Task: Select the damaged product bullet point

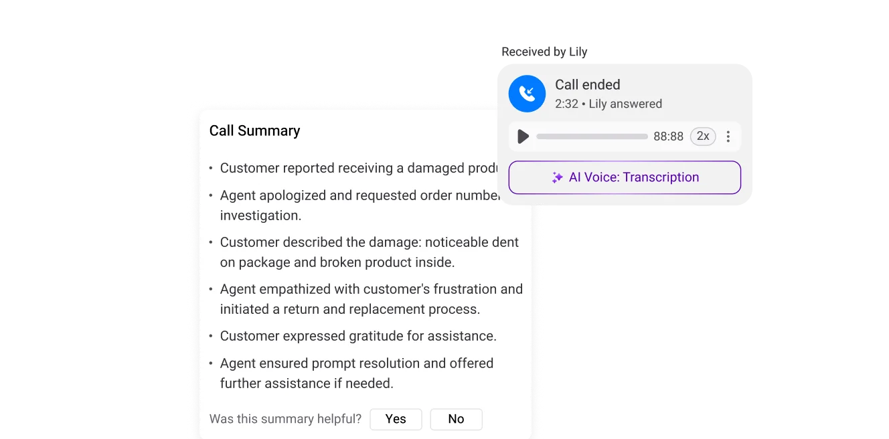Action: (x=361, y=168)
